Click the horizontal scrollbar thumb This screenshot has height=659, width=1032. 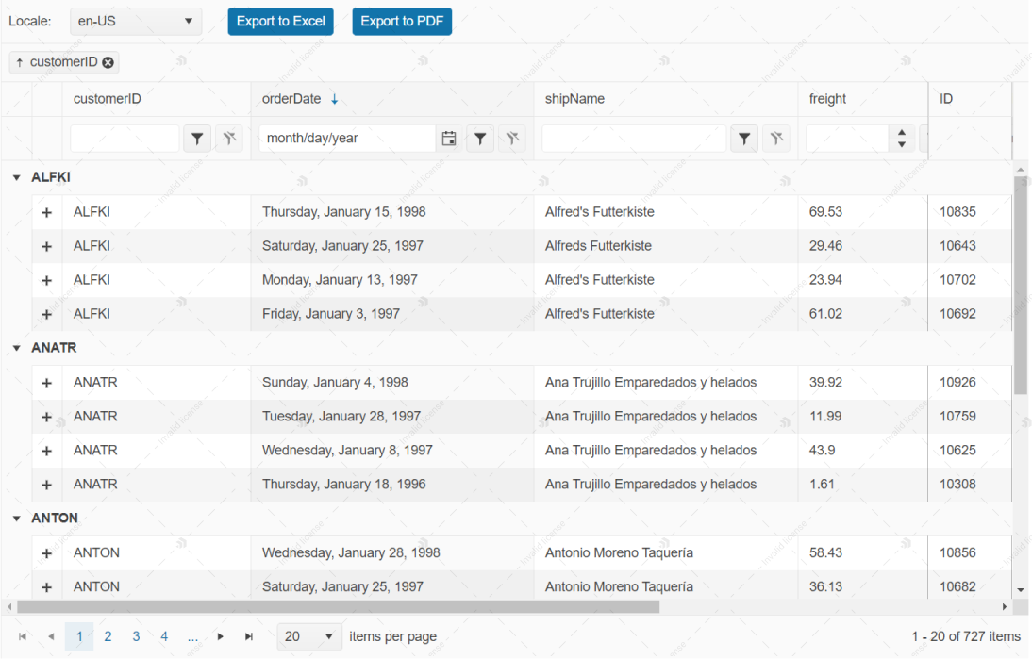click(338, 606)
